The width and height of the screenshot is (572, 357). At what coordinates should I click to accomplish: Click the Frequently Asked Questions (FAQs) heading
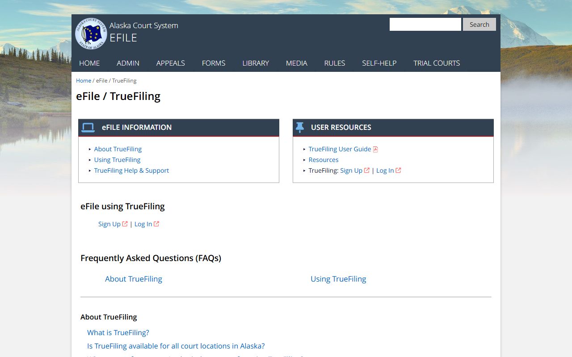tap(151, 258)
